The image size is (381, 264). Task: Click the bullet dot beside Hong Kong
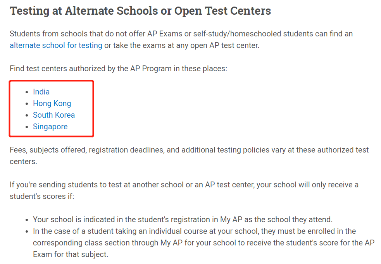click(27, 104)
